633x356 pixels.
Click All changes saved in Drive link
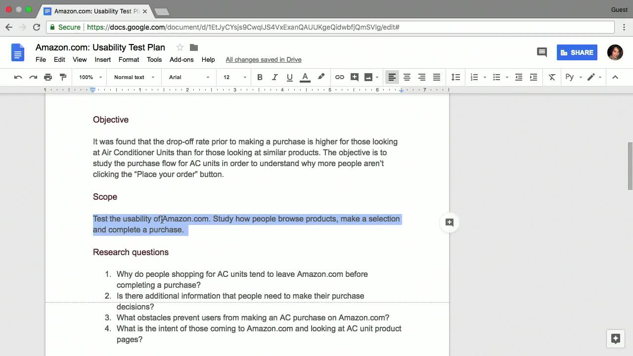click(264, 59)
